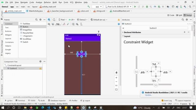Minimize the Palette panel

44,20
